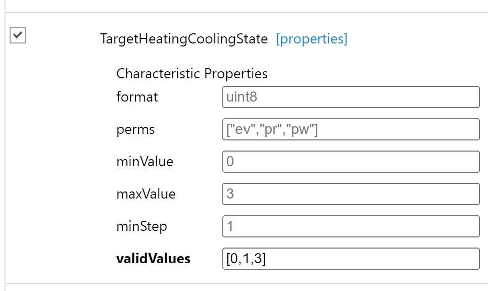The height and width of the screenshot is (291, 488).
Task: Click the TargetHeatingCoolingState characteristic name
Action: click(x=184, y=39)
